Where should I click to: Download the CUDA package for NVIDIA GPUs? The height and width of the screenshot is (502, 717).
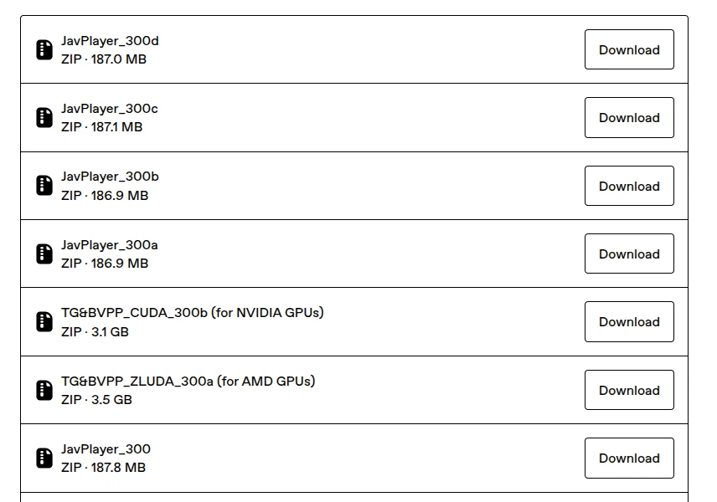628,322
